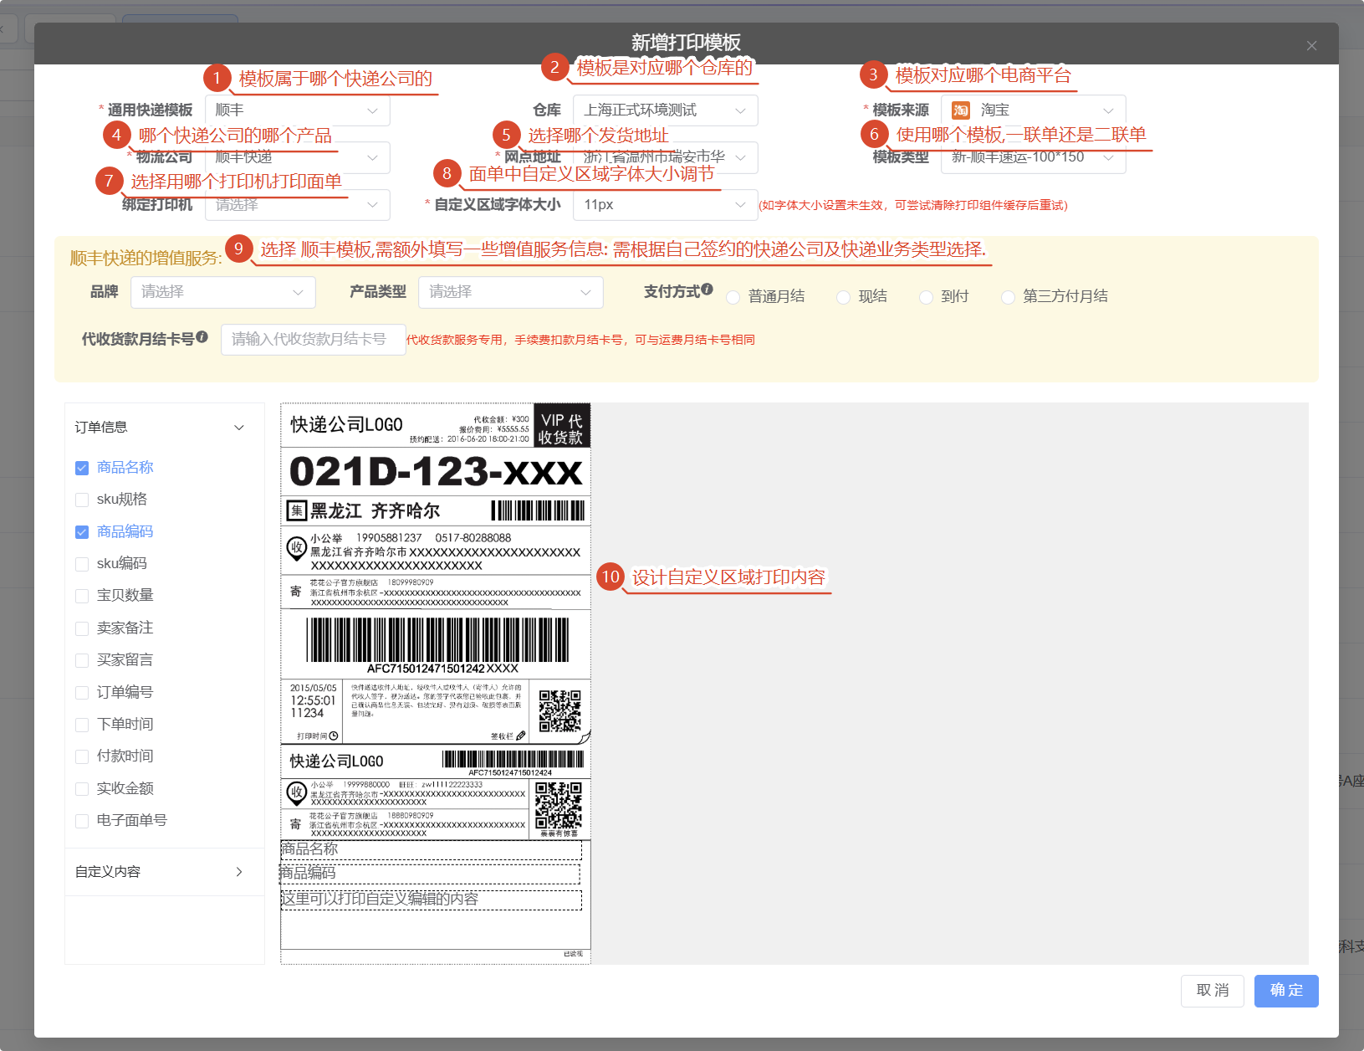Check the 买家留言 checkbox
The image size is (1364, 1051).
[x=82, y=660]
